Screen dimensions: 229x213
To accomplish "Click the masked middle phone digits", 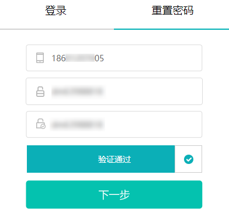I will [80, 58].
